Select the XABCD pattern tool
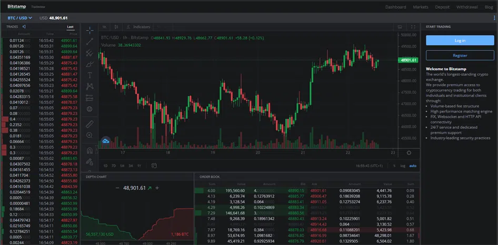Image resolution: width=498 pixels, height=245 pixels. [90, 86]
